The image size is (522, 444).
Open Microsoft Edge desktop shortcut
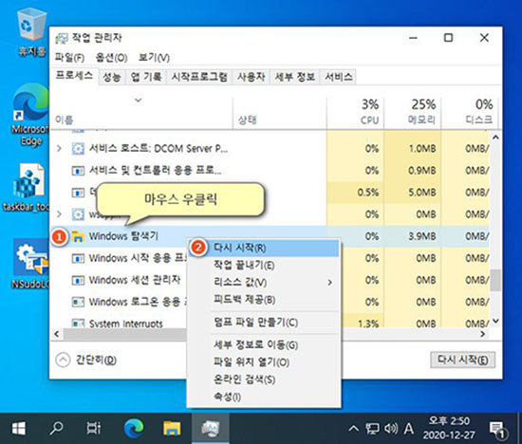(x=30, y=115)
